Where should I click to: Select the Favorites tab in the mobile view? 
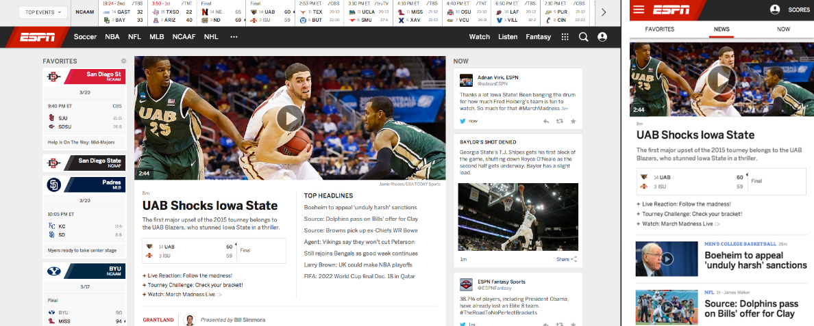coord(660,29)
